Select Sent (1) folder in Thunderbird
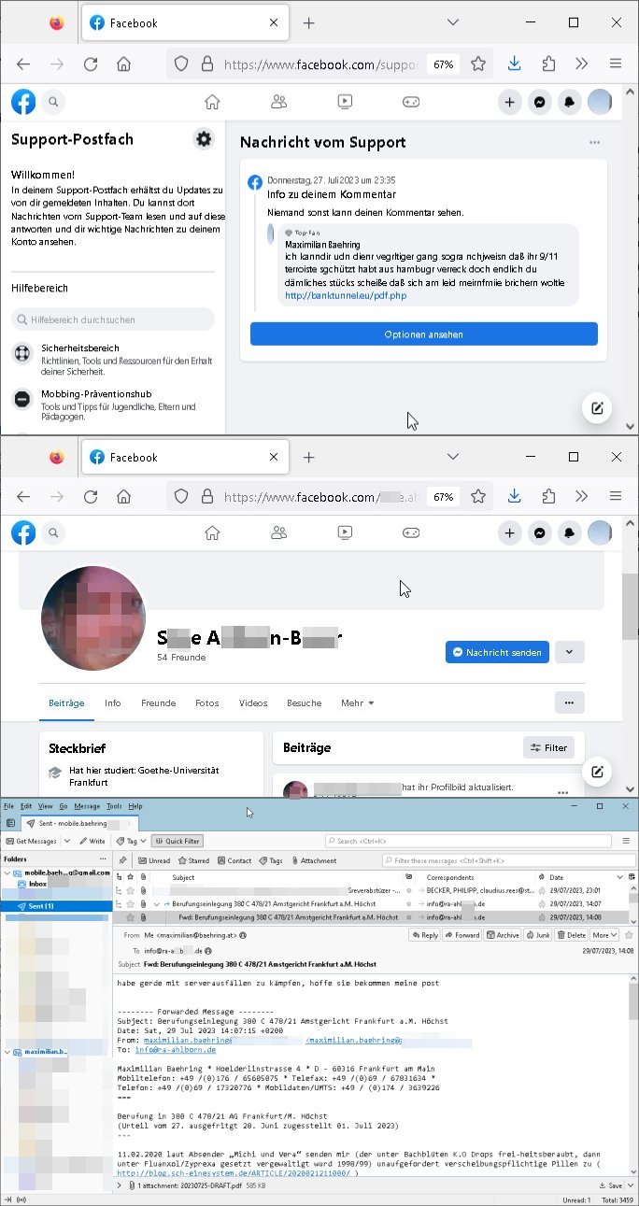 click(56, 906)
